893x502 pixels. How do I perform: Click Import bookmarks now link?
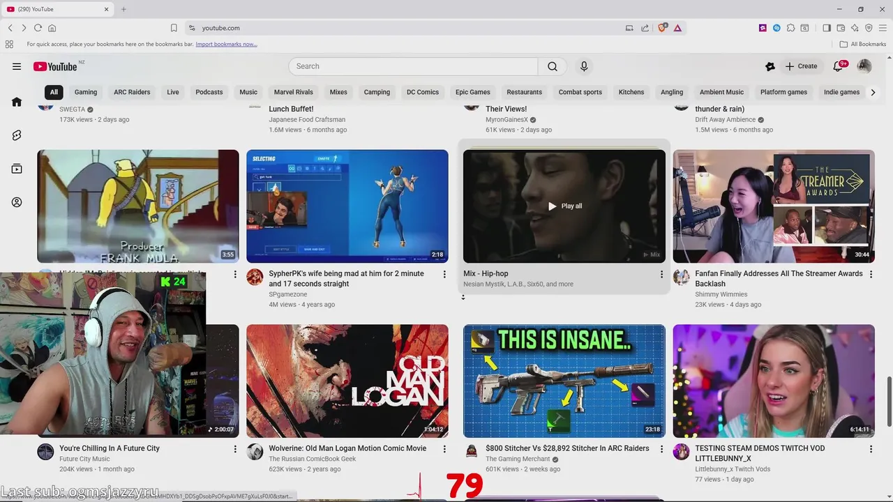tap(226, 44)
